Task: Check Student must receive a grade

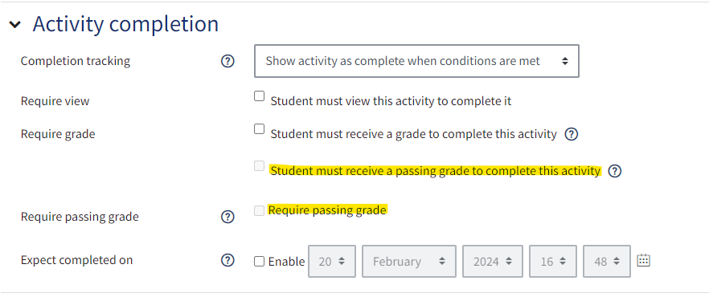Action: click(259, 129)
